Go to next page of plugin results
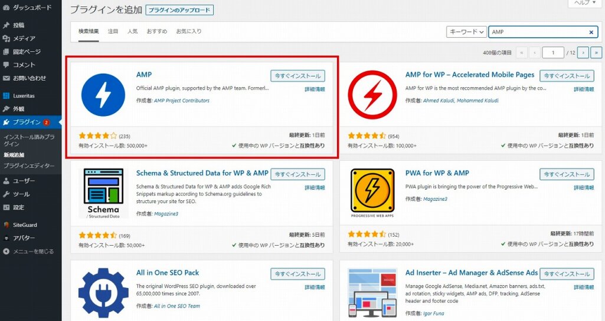 (583, 53)
